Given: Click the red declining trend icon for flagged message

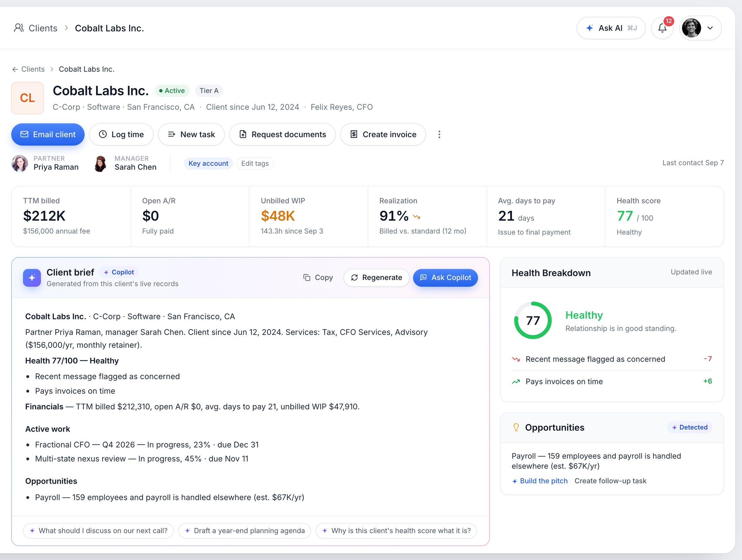Looking at the screenshot, I should point(516,359).
